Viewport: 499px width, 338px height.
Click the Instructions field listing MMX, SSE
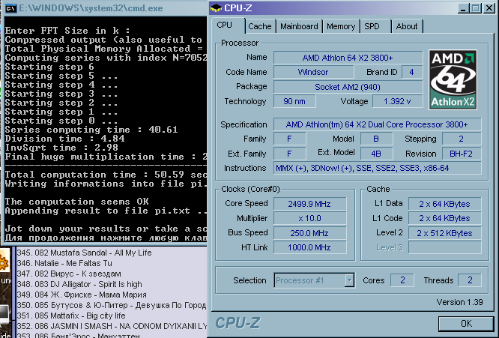pos(377,168)
